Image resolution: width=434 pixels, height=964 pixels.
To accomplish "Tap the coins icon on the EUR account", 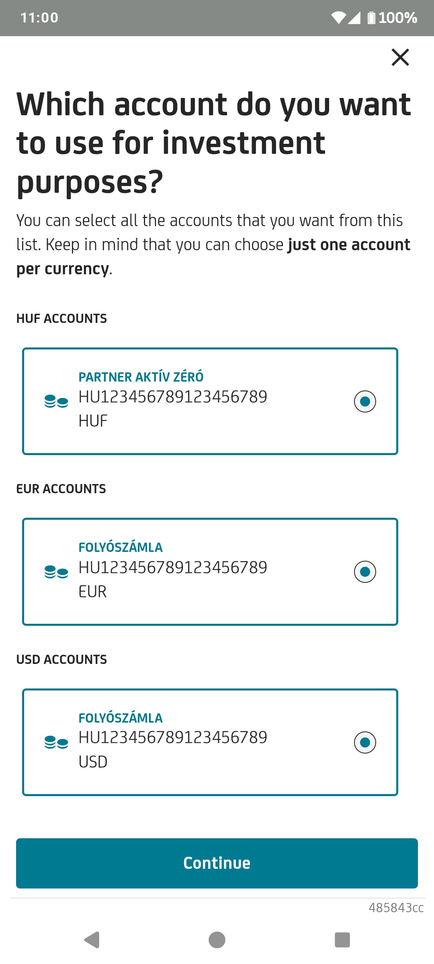I will click(56, 572).
